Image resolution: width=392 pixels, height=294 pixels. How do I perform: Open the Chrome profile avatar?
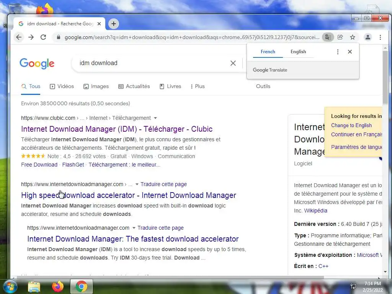(x=368, y=37)
